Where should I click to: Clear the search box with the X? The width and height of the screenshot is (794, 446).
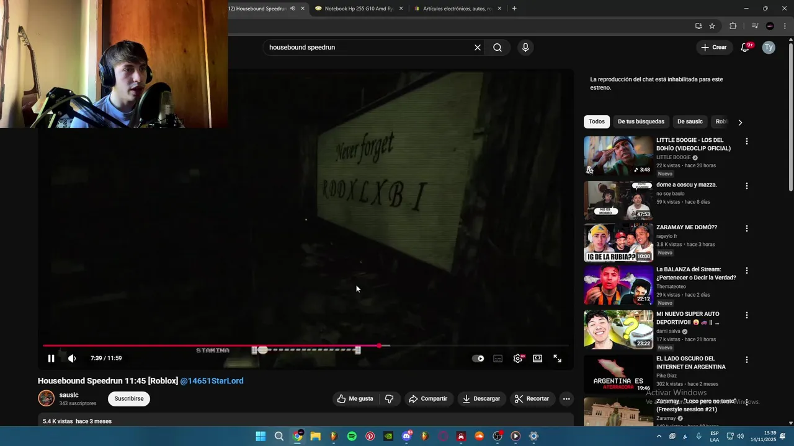[478, 47]
